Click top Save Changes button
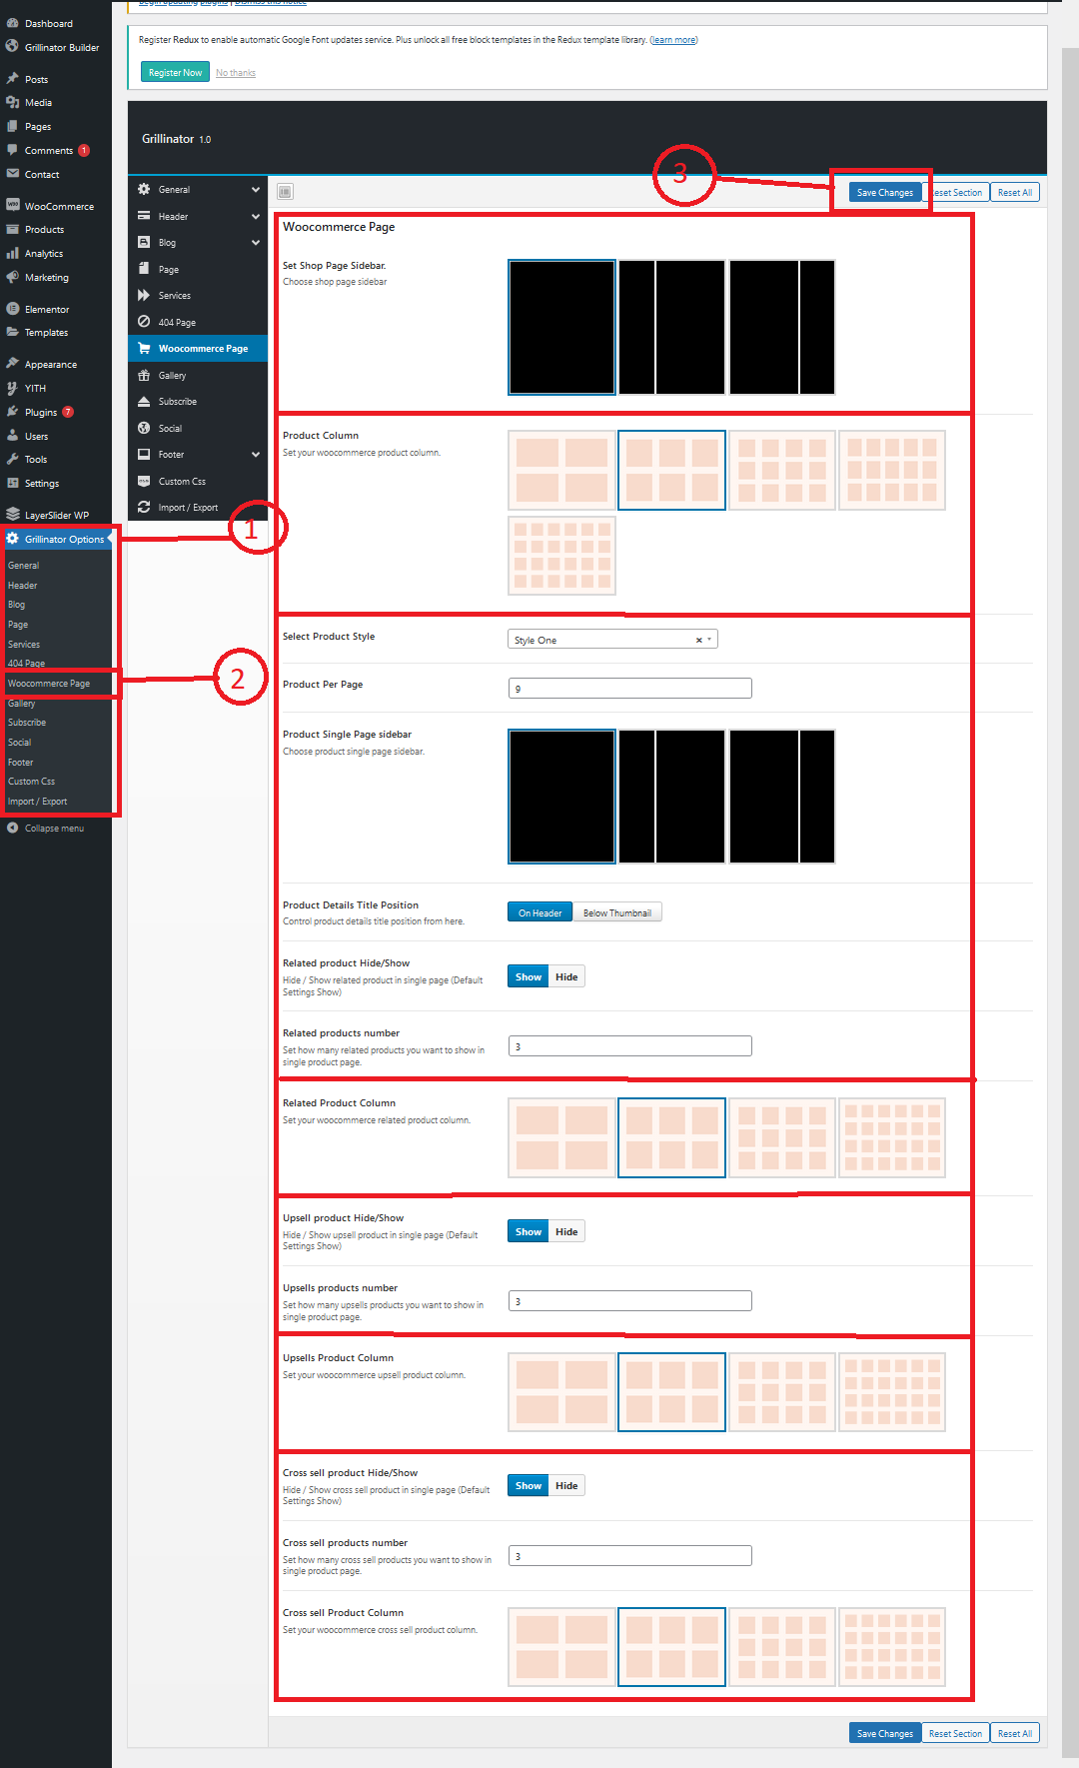This screenshot has height=1768, width=1079. coord(885,192)
